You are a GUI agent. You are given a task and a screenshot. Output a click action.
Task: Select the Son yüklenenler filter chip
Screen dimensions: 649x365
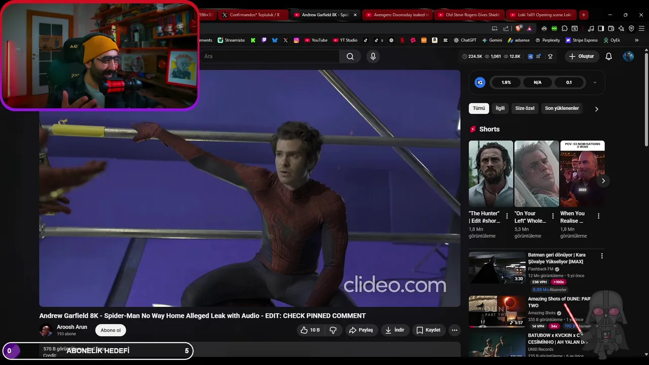click(562, 108)
